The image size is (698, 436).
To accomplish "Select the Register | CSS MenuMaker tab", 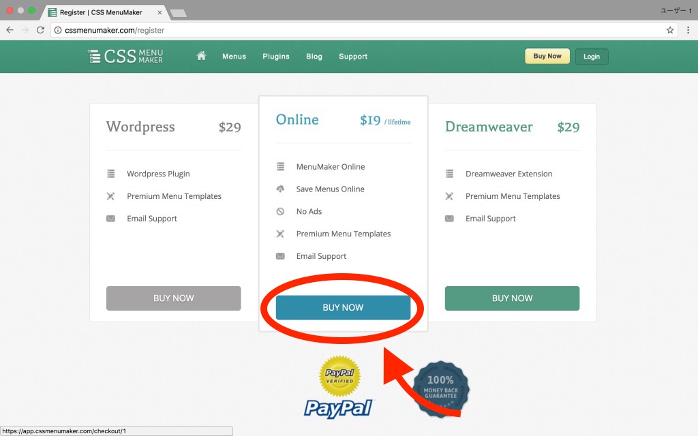I will point(104,12).
